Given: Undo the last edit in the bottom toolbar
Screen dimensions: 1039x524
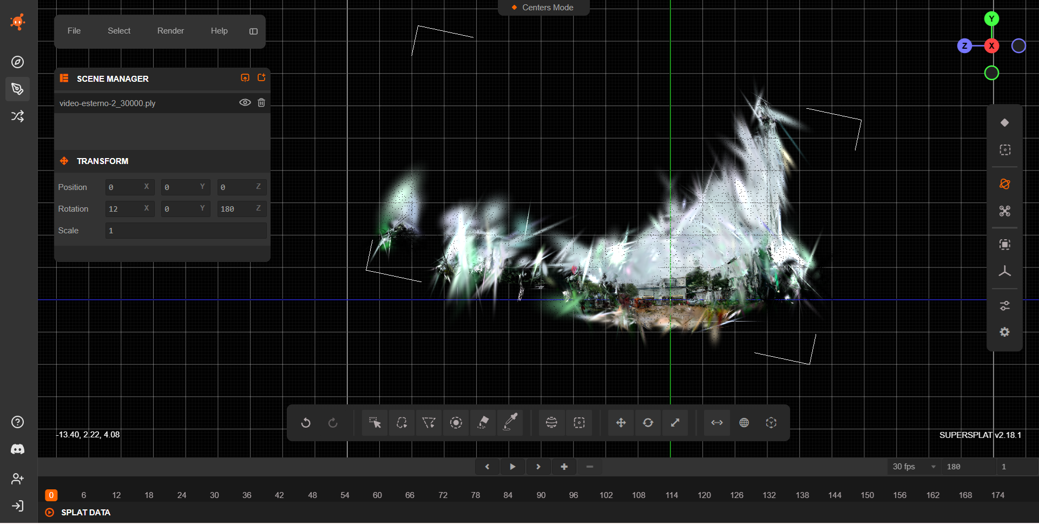Looking at the screenshot, I should tap(306, 423).
